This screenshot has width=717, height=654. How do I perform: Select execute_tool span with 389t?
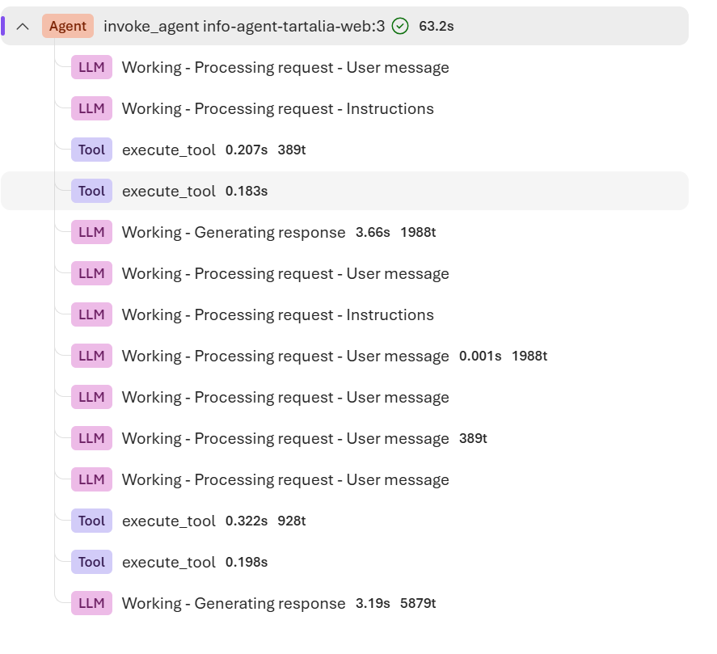pyautogui.click(x=345, y=150)
